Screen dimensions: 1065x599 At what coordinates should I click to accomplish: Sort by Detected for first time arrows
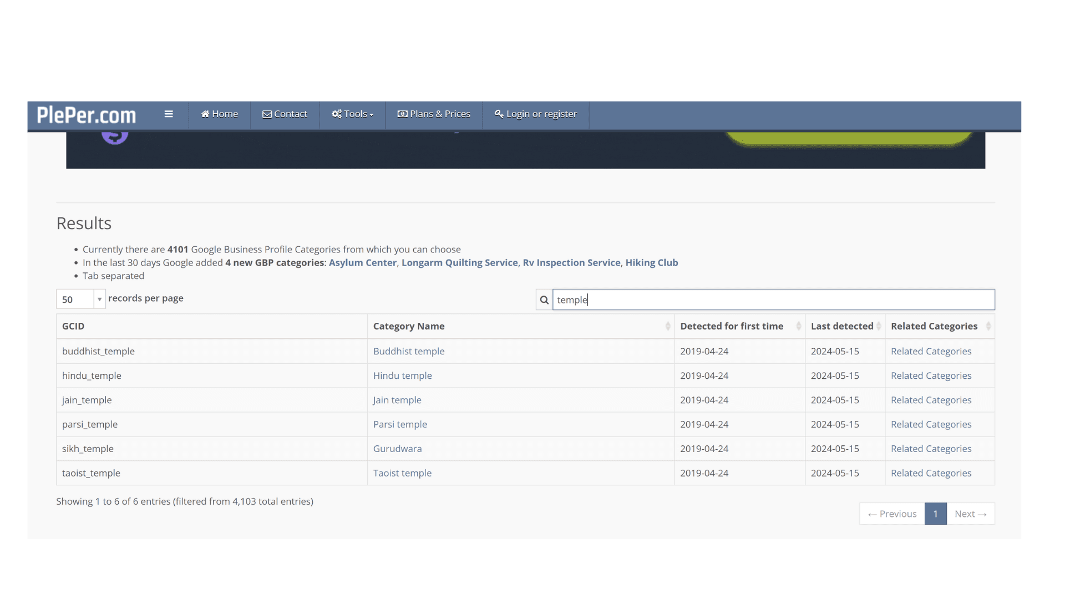pyautogui.click(x=798, y=327)
